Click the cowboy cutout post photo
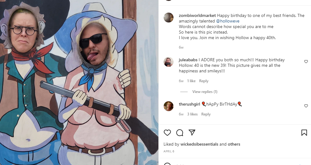Image resolution: width=311 pixels, height=165 pixels. [x=79, y=82]
